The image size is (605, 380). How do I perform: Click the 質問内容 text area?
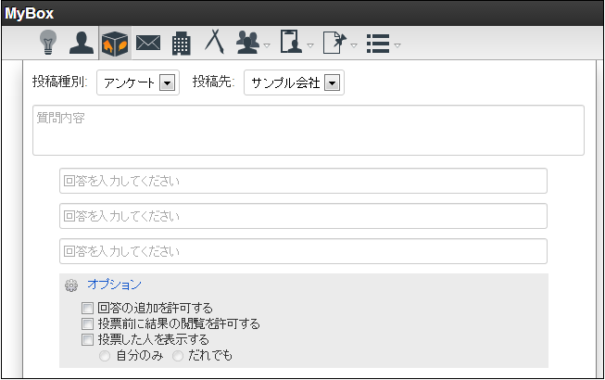[309, 131]
